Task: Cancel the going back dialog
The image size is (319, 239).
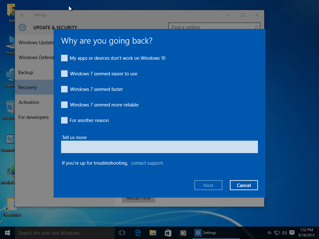Action: tap(244, 185)
